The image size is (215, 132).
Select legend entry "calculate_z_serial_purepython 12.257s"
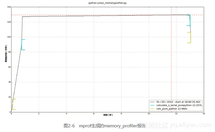pos(179,105)
